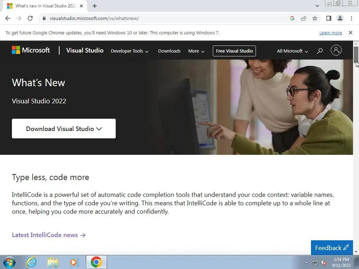Dismiss the Chrome update notification bar
This screenshot has height=269, width=359.
click(x=351, y=33)
